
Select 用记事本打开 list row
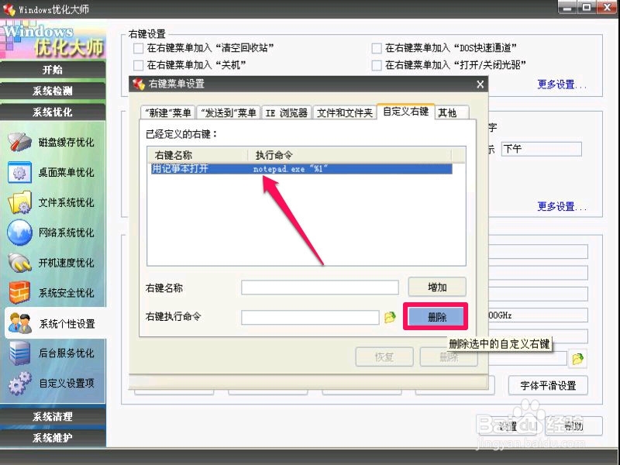point(301,169)
